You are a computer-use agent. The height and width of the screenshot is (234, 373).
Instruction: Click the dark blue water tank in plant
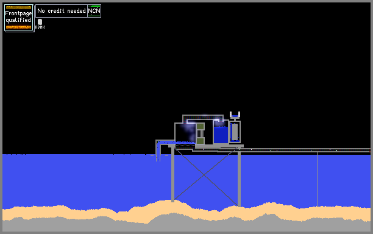coord(221,135)
